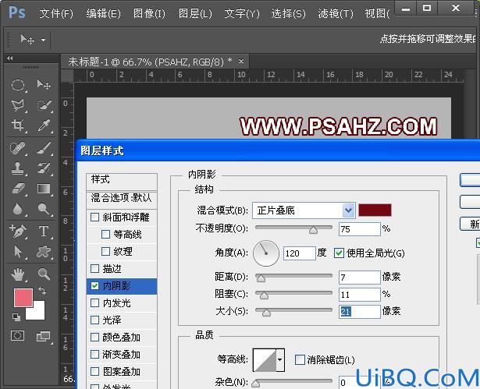This screenshot has width=480, height=389.
Task: Open the 文字(Y) menu
Action: point(242,13)
